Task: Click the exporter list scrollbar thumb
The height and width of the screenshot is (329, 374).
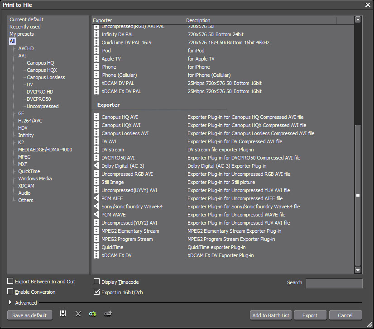Action: [358, 195]
